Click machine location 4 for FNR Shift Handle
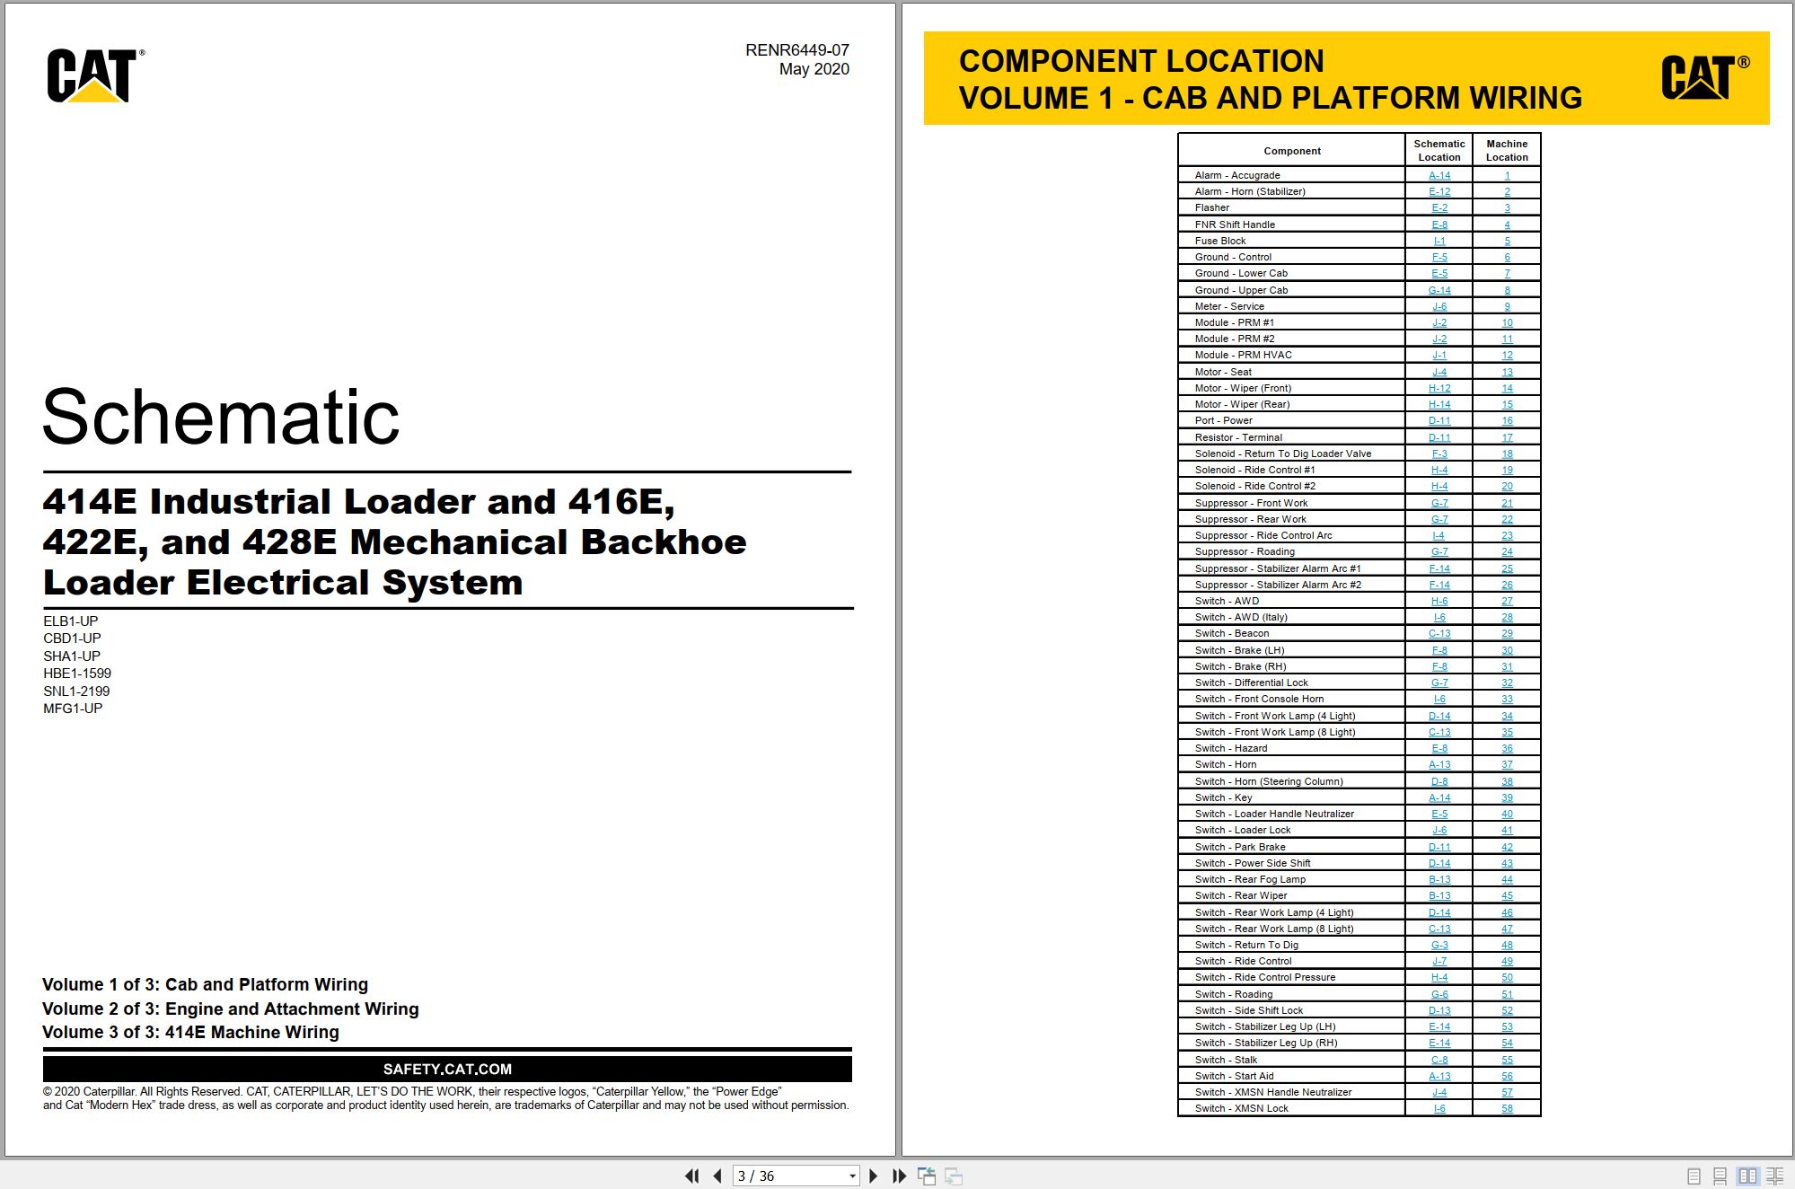 (1507, 225)
